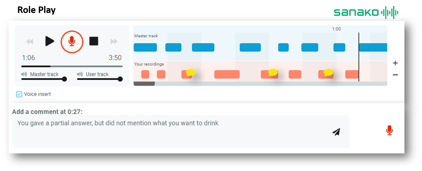This screenshot has width=422, height=171.
Task: Mute the User track speaker icon
Action: coord(80,74)
